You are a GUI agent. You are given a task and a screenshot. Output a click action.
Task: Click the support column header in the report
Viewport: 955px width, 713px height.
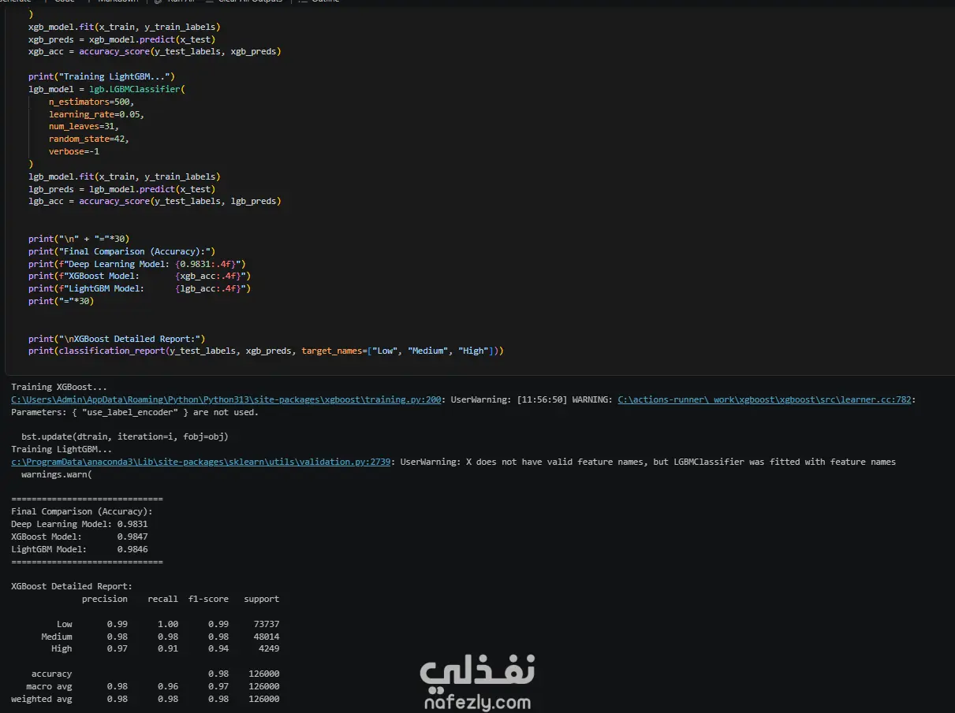coord(262,599)
